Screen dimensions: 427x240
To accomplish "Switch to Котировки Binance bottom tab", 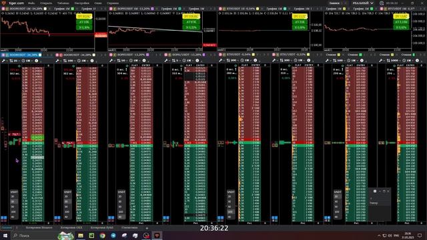I will (x=39, y=227).
